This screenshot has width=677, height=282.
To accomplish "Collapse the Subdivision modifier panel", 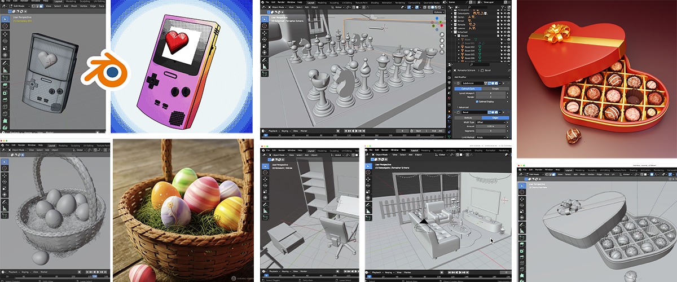I will pyautogui.click(x=454, y=83).
